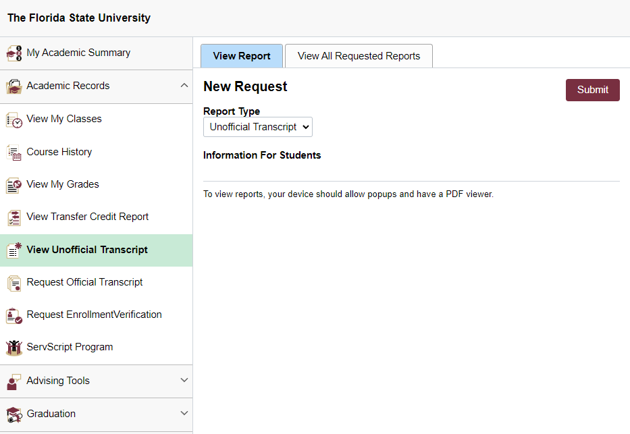Select the Graduation cap icon
This screenshot has width=630, height=434.
pos(14,414)
